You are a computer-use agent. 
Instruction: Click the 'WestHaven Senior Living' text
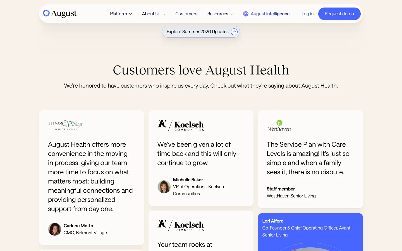[291, 196]
